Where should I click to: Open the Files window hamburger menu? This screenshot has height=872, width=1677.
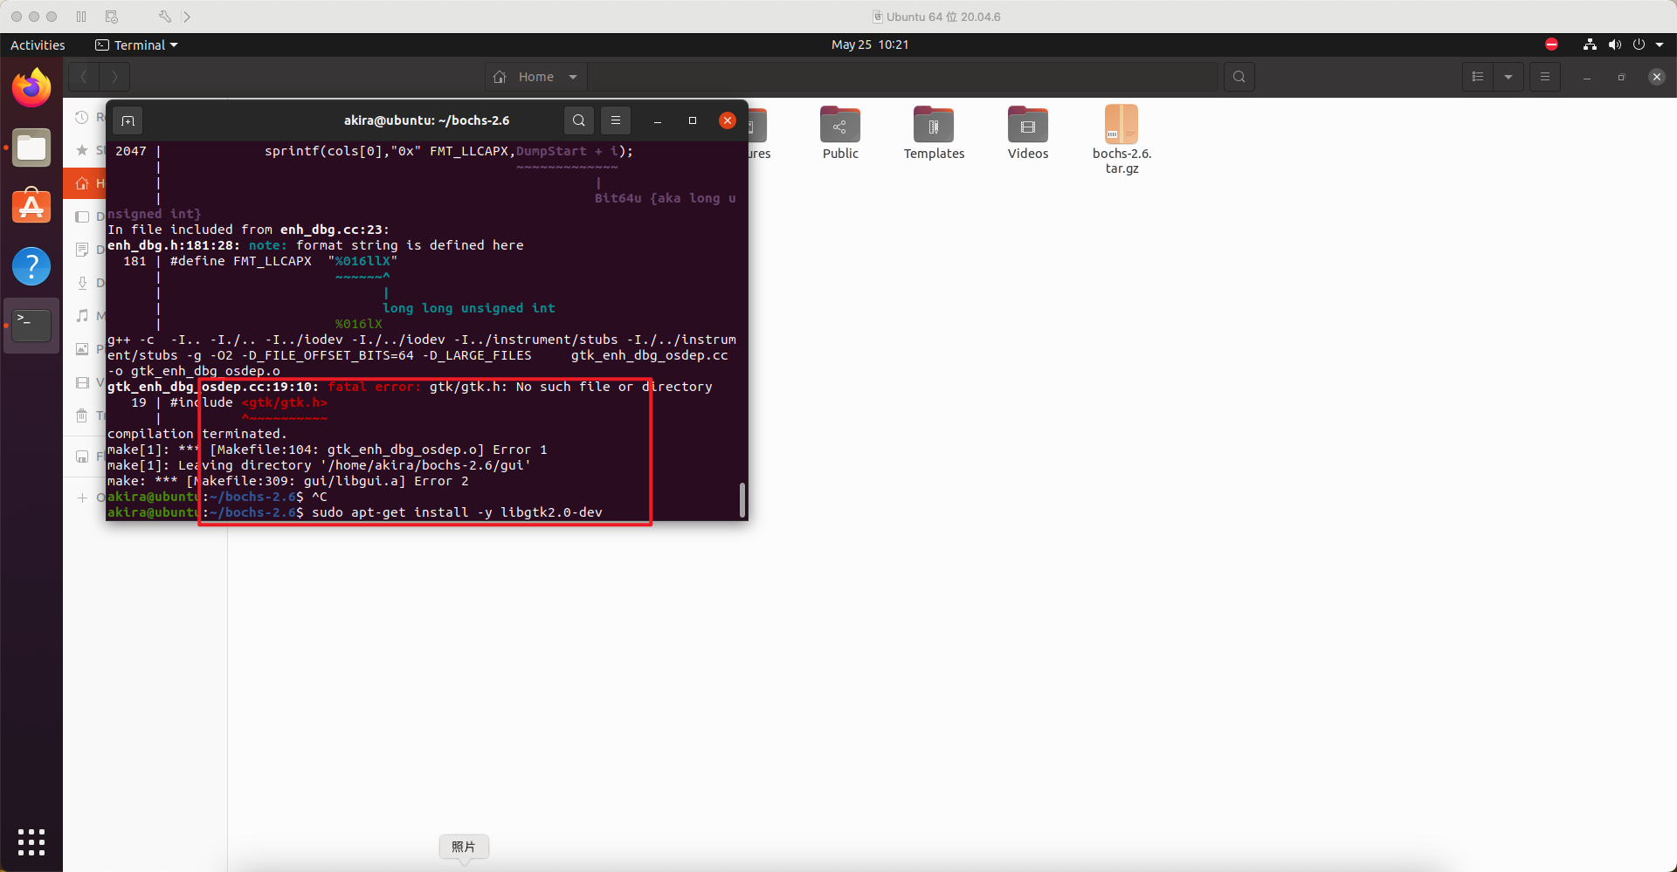pyautogui.click(x=1544, y=77)
